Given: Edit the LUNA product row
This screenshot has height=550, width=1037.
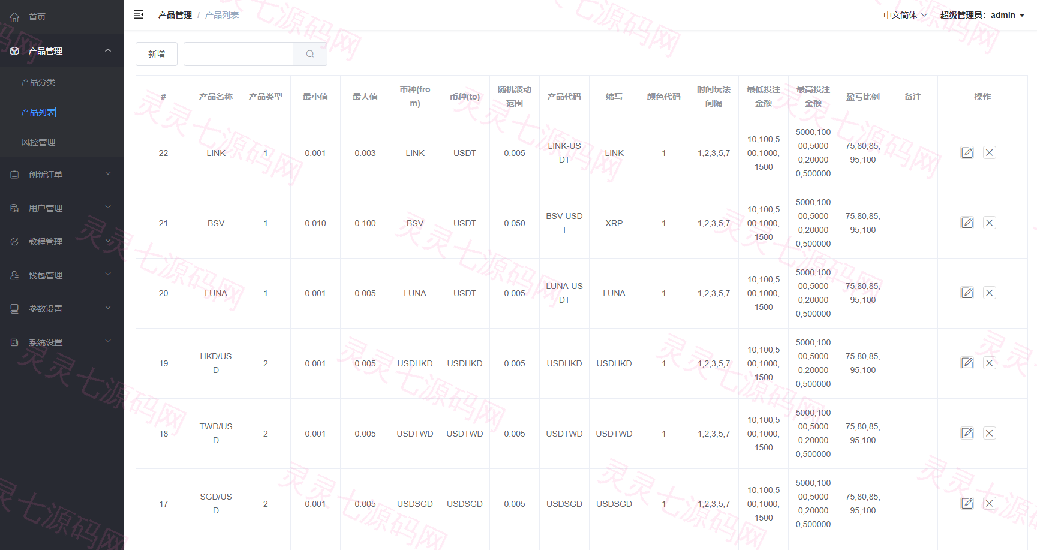Looking at the screenshot, I should pyautogui.click(x=967, y=293).
